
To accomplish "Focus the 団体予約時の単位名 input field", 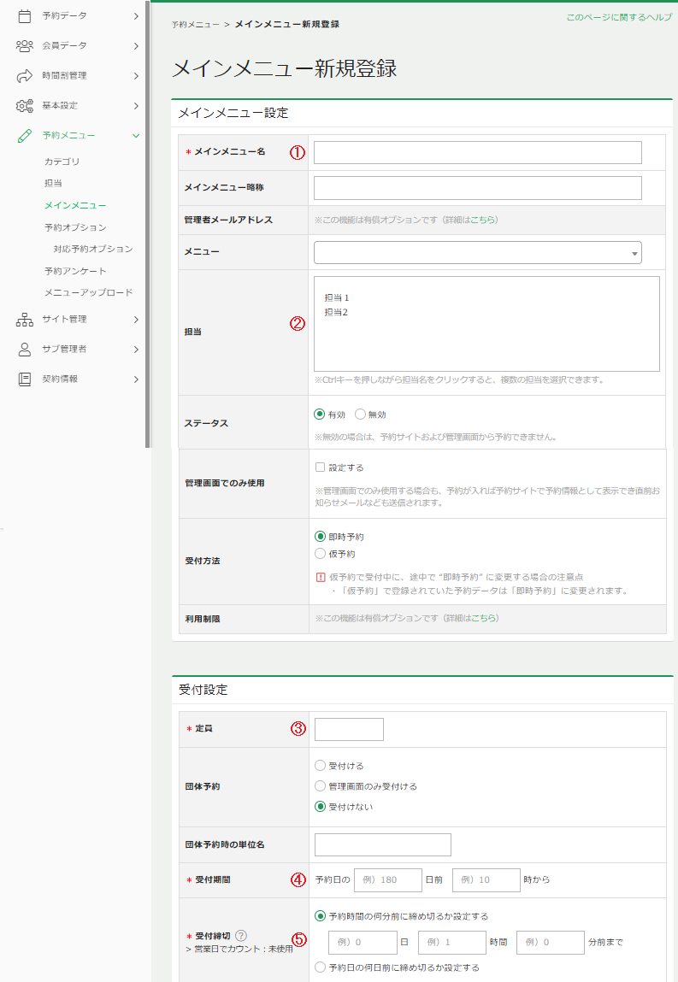I will tap(383, 844).
